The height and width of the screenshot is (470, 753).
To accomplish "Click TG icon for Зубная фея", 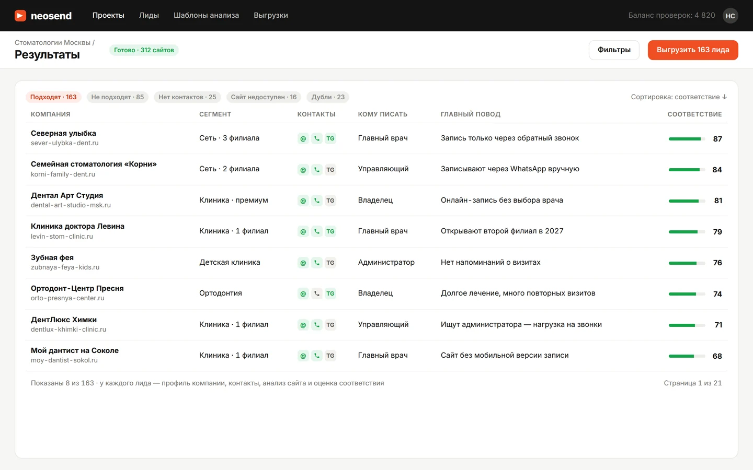I will [x=330, y=263].
